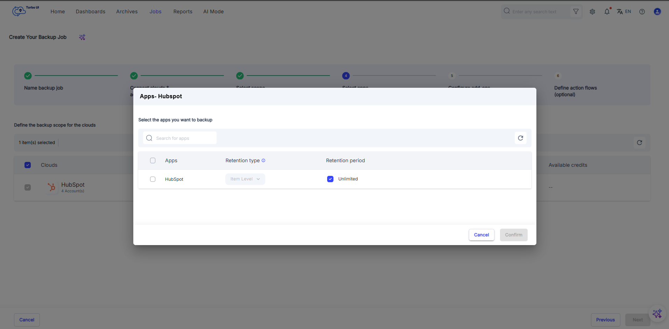Open the Dashboards menu
This screenshot has width=669, height=329.
[x=91, y=12]
